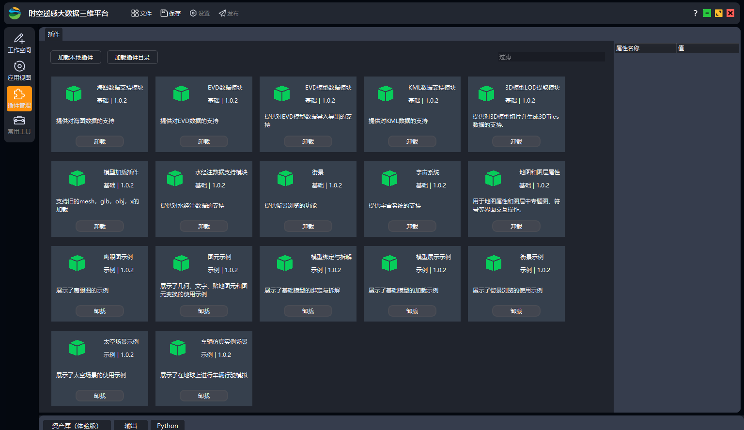Click the platform logo icon
The width and height of the screenshot is (744, 430).
coord(14,13)
